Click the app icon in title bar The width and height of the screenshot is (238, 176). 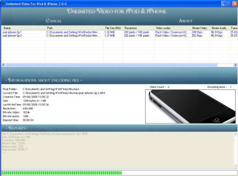point(3,4)
